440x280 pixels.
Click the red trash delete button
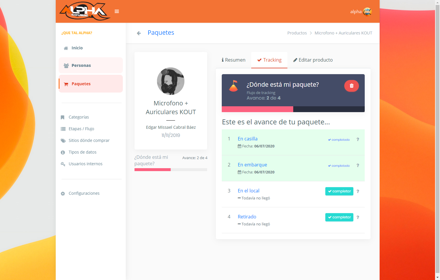352,86
